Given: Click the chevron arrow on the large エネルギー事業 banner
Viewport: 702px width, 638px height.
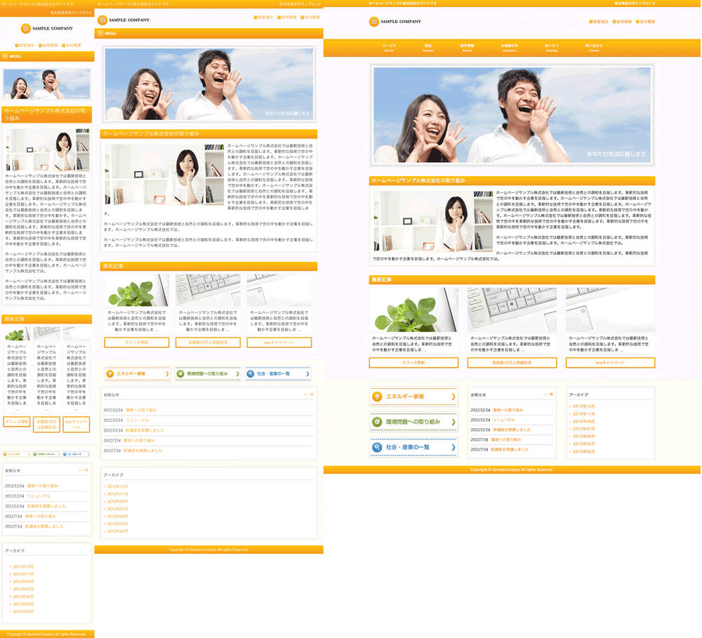Looking at the screenshot, I should pyautogui.click(x=453, y=397).
